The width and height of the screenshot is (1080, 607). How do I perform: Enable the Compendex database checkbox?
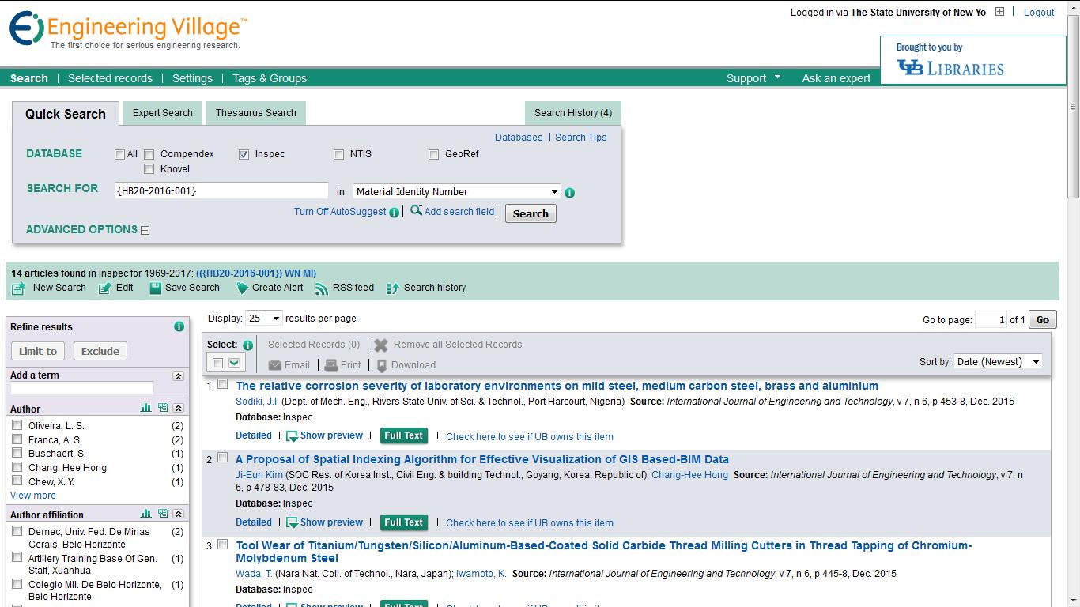click(149, 154)
